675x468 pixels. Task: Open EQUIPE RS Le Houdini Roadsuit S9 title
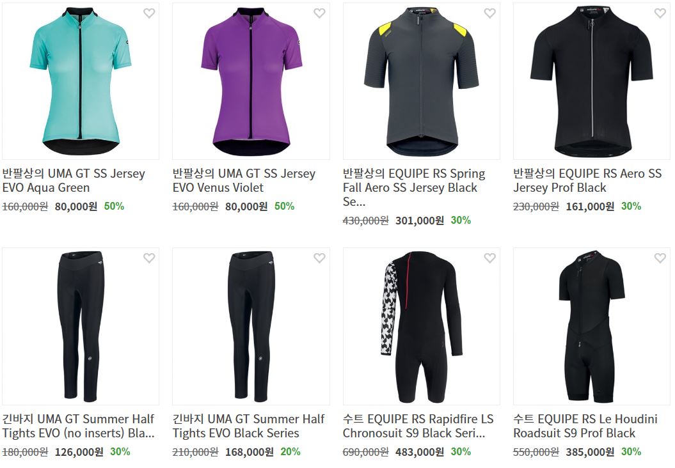pos(585,426)
